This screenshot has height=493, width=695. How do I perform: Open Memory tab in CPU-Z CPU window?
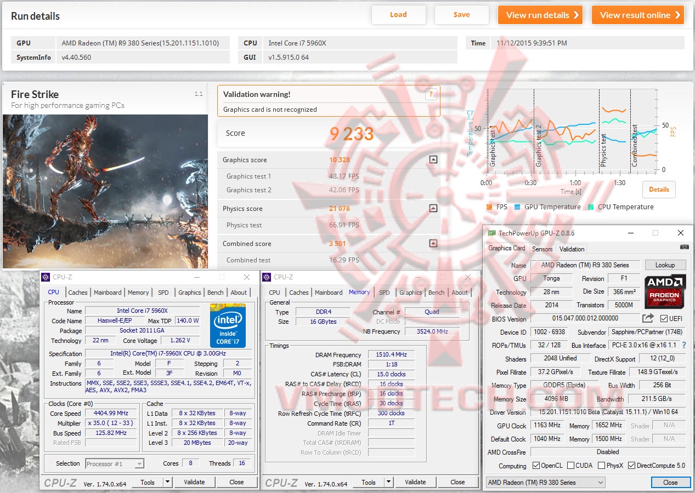point(138,293)
